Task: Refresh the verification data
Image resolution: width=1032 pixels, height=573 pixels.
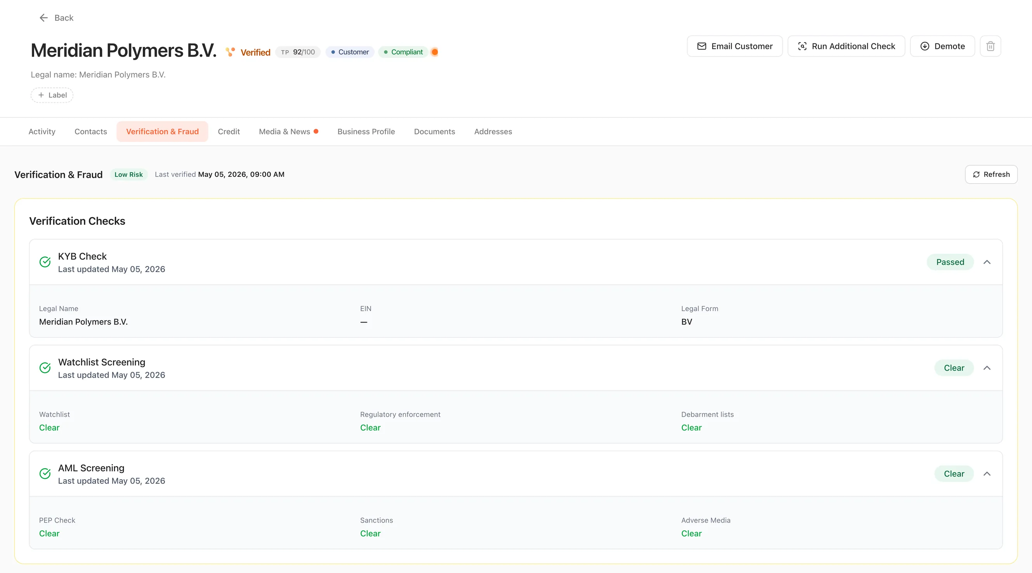Action: (x=991, y=174)
